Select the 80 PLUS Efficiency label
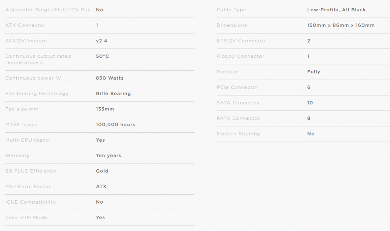The width and height of the screenshot is (390, 231). tap(31, 171)
